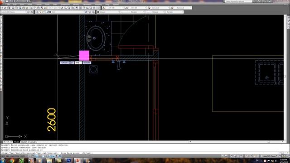Switch to the Layout1 tab
The height and width of the screenshot is (163, 290).
pos(24,142)
